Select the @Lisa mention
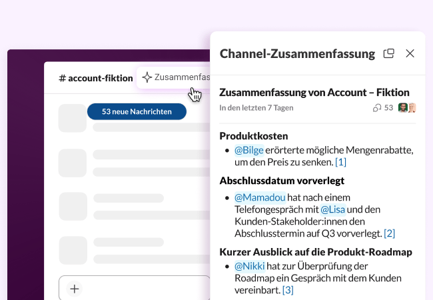This screenshot has width=433, height=300. 332,209
